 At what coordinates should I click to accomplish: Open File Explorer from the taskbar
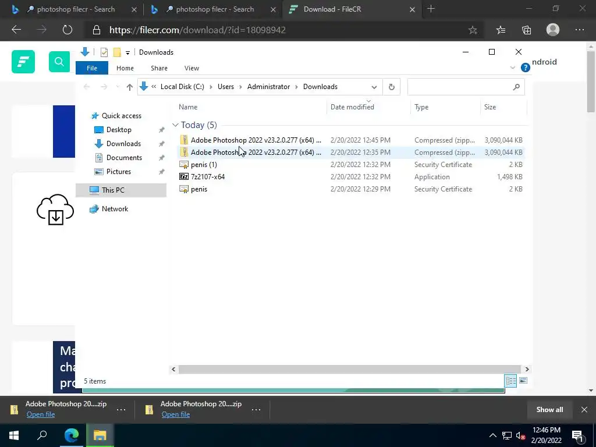pyautogui.click(x=100, y=435)
